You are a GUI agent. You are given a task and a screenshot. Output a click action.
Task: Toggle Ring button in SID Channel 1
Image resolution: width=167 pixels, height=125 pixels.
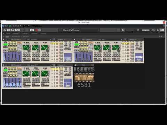click(19, 48)
